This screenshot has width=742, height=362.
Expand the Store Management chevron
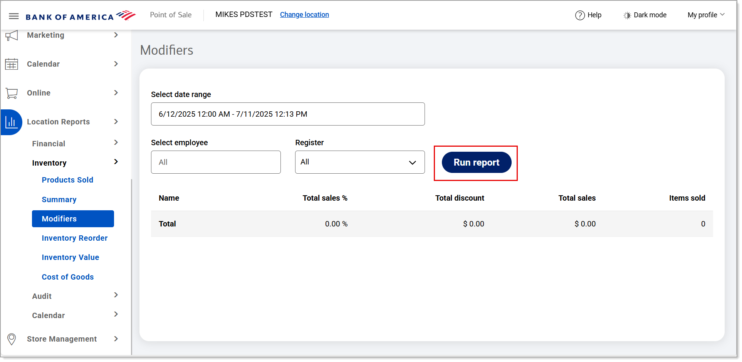pyautogui.click(x=116, y=339)
